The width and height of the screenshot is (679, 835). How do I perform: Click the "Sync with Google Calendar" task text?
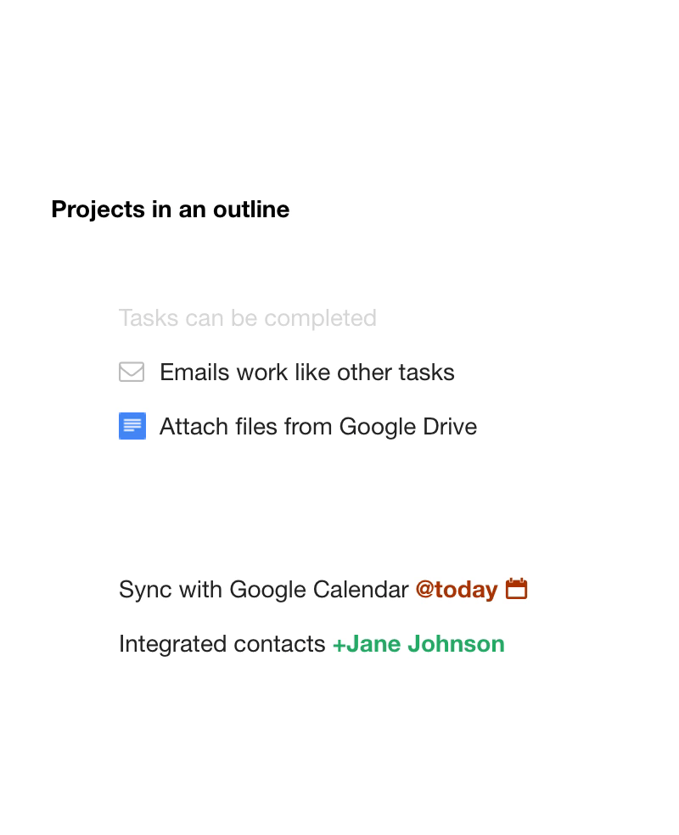pos(263,590)
